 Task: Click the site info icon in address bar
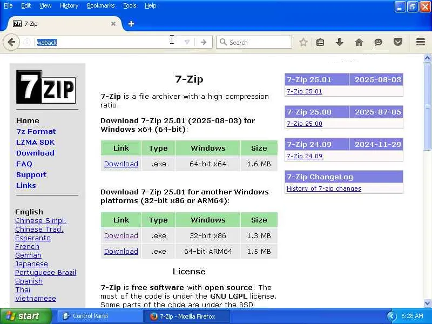[26, 42]
